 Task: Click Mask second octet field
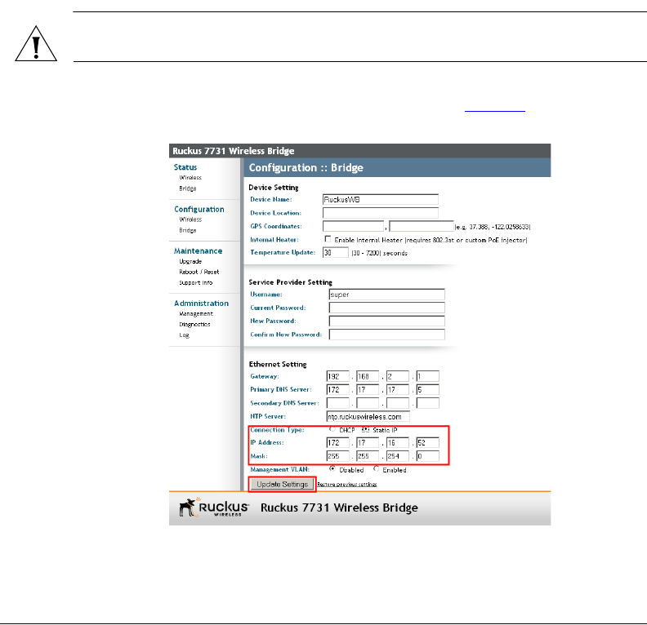[368, 456]
